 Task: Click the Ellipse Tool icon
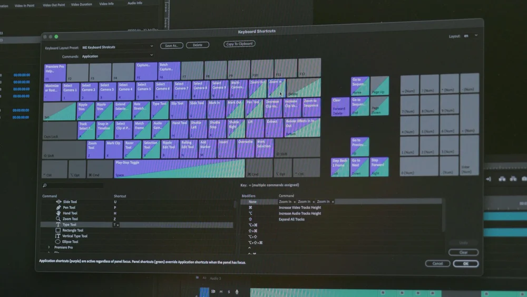57,242
